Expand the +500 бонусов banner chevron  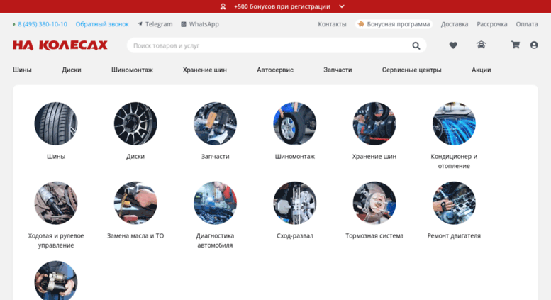coord(342,6)
